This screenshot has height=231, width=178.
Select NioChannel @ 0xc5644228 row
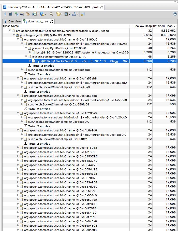[90, 165]
